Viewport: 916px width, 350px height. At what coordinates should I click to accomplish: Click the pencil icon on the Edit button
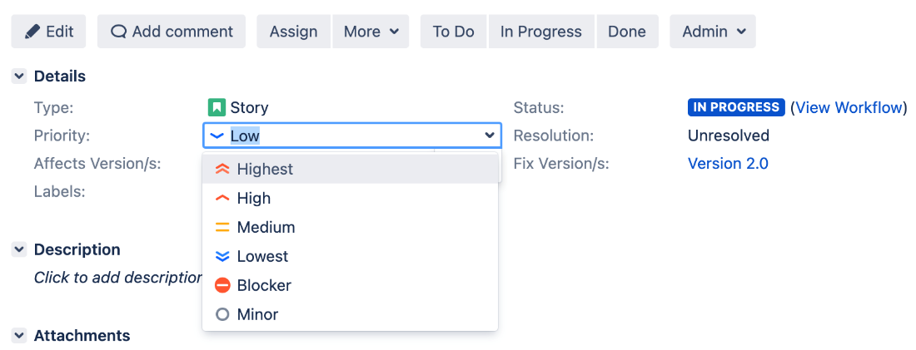tap(32, 32)
